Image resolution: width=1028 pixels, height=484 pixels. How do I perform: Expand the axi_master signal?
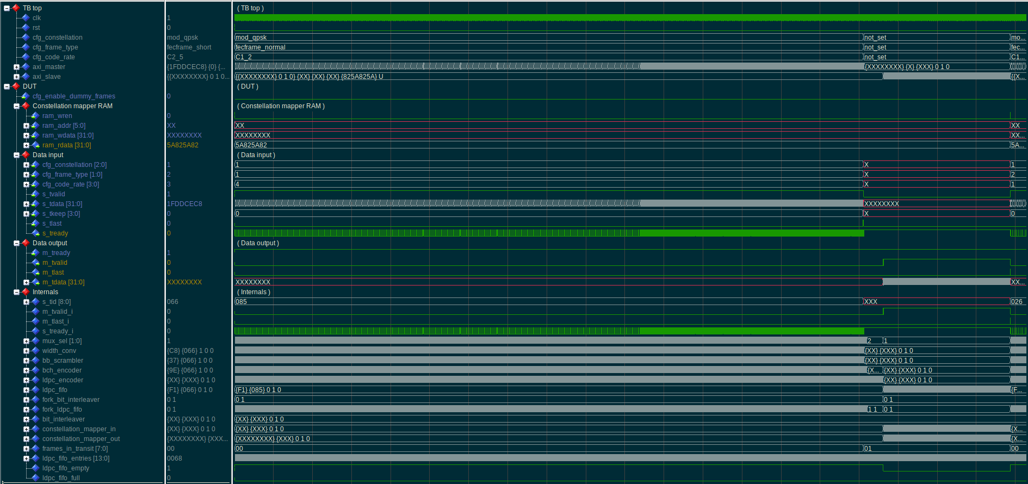[16, 67]
